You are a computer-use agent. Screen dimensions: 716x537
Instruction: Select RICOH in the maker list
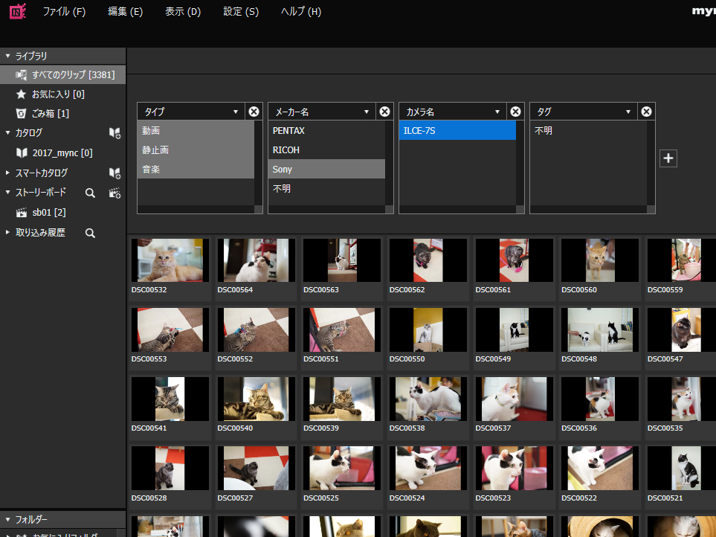(x=326, y=149)
